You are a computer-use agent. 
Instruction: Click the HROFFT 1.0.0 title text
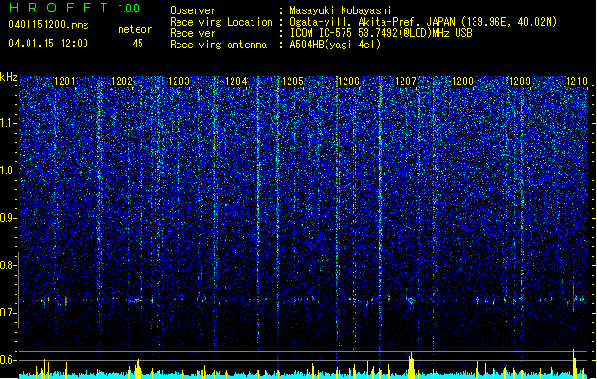74,8
